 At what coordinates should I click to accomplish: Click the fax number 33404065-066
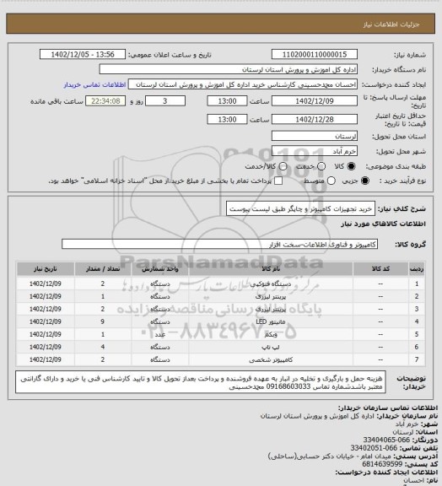[386, 440]
